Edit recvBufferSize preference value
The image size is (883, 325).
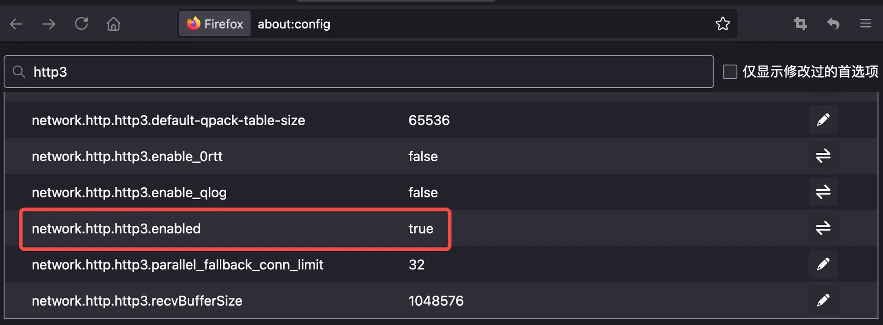coord(823,301)
